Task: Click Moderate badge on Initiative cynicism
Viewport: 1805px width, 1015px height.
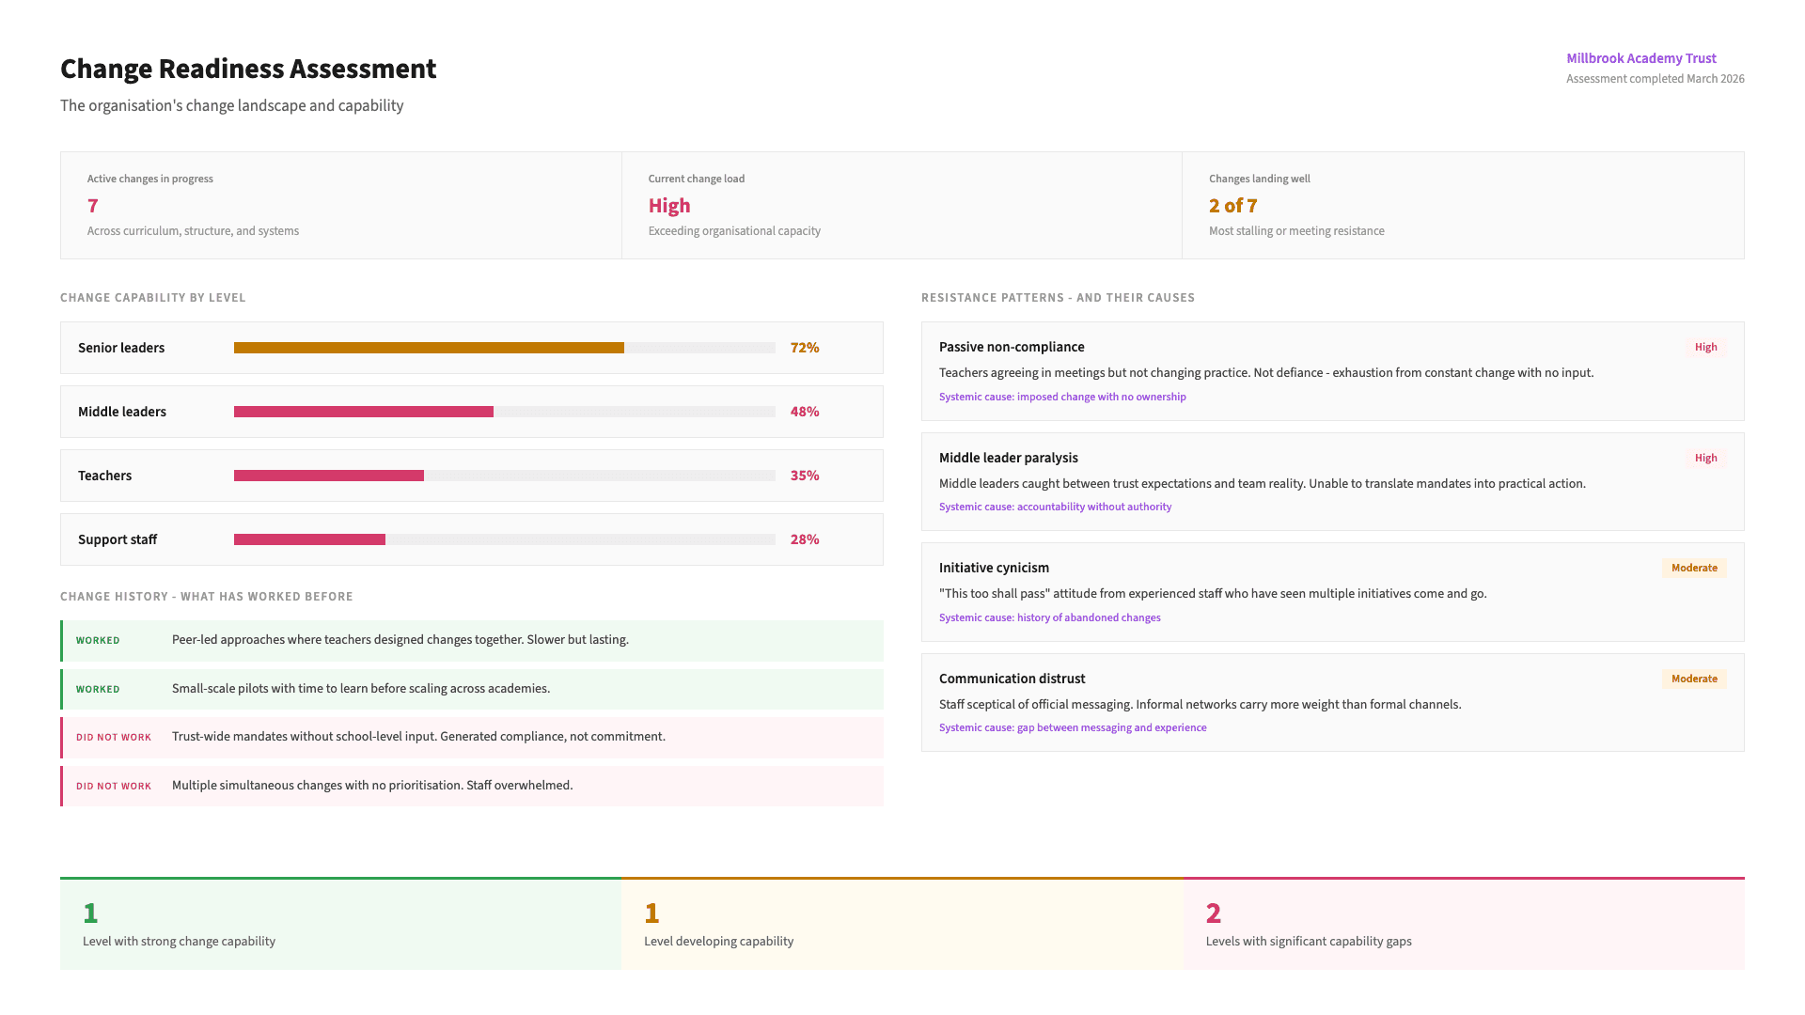Action: [x=1694, y=568]
